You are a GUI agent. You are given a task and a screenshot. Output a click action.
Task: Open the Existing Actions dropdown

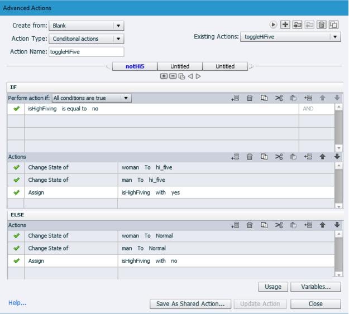[x=290, y=37]
